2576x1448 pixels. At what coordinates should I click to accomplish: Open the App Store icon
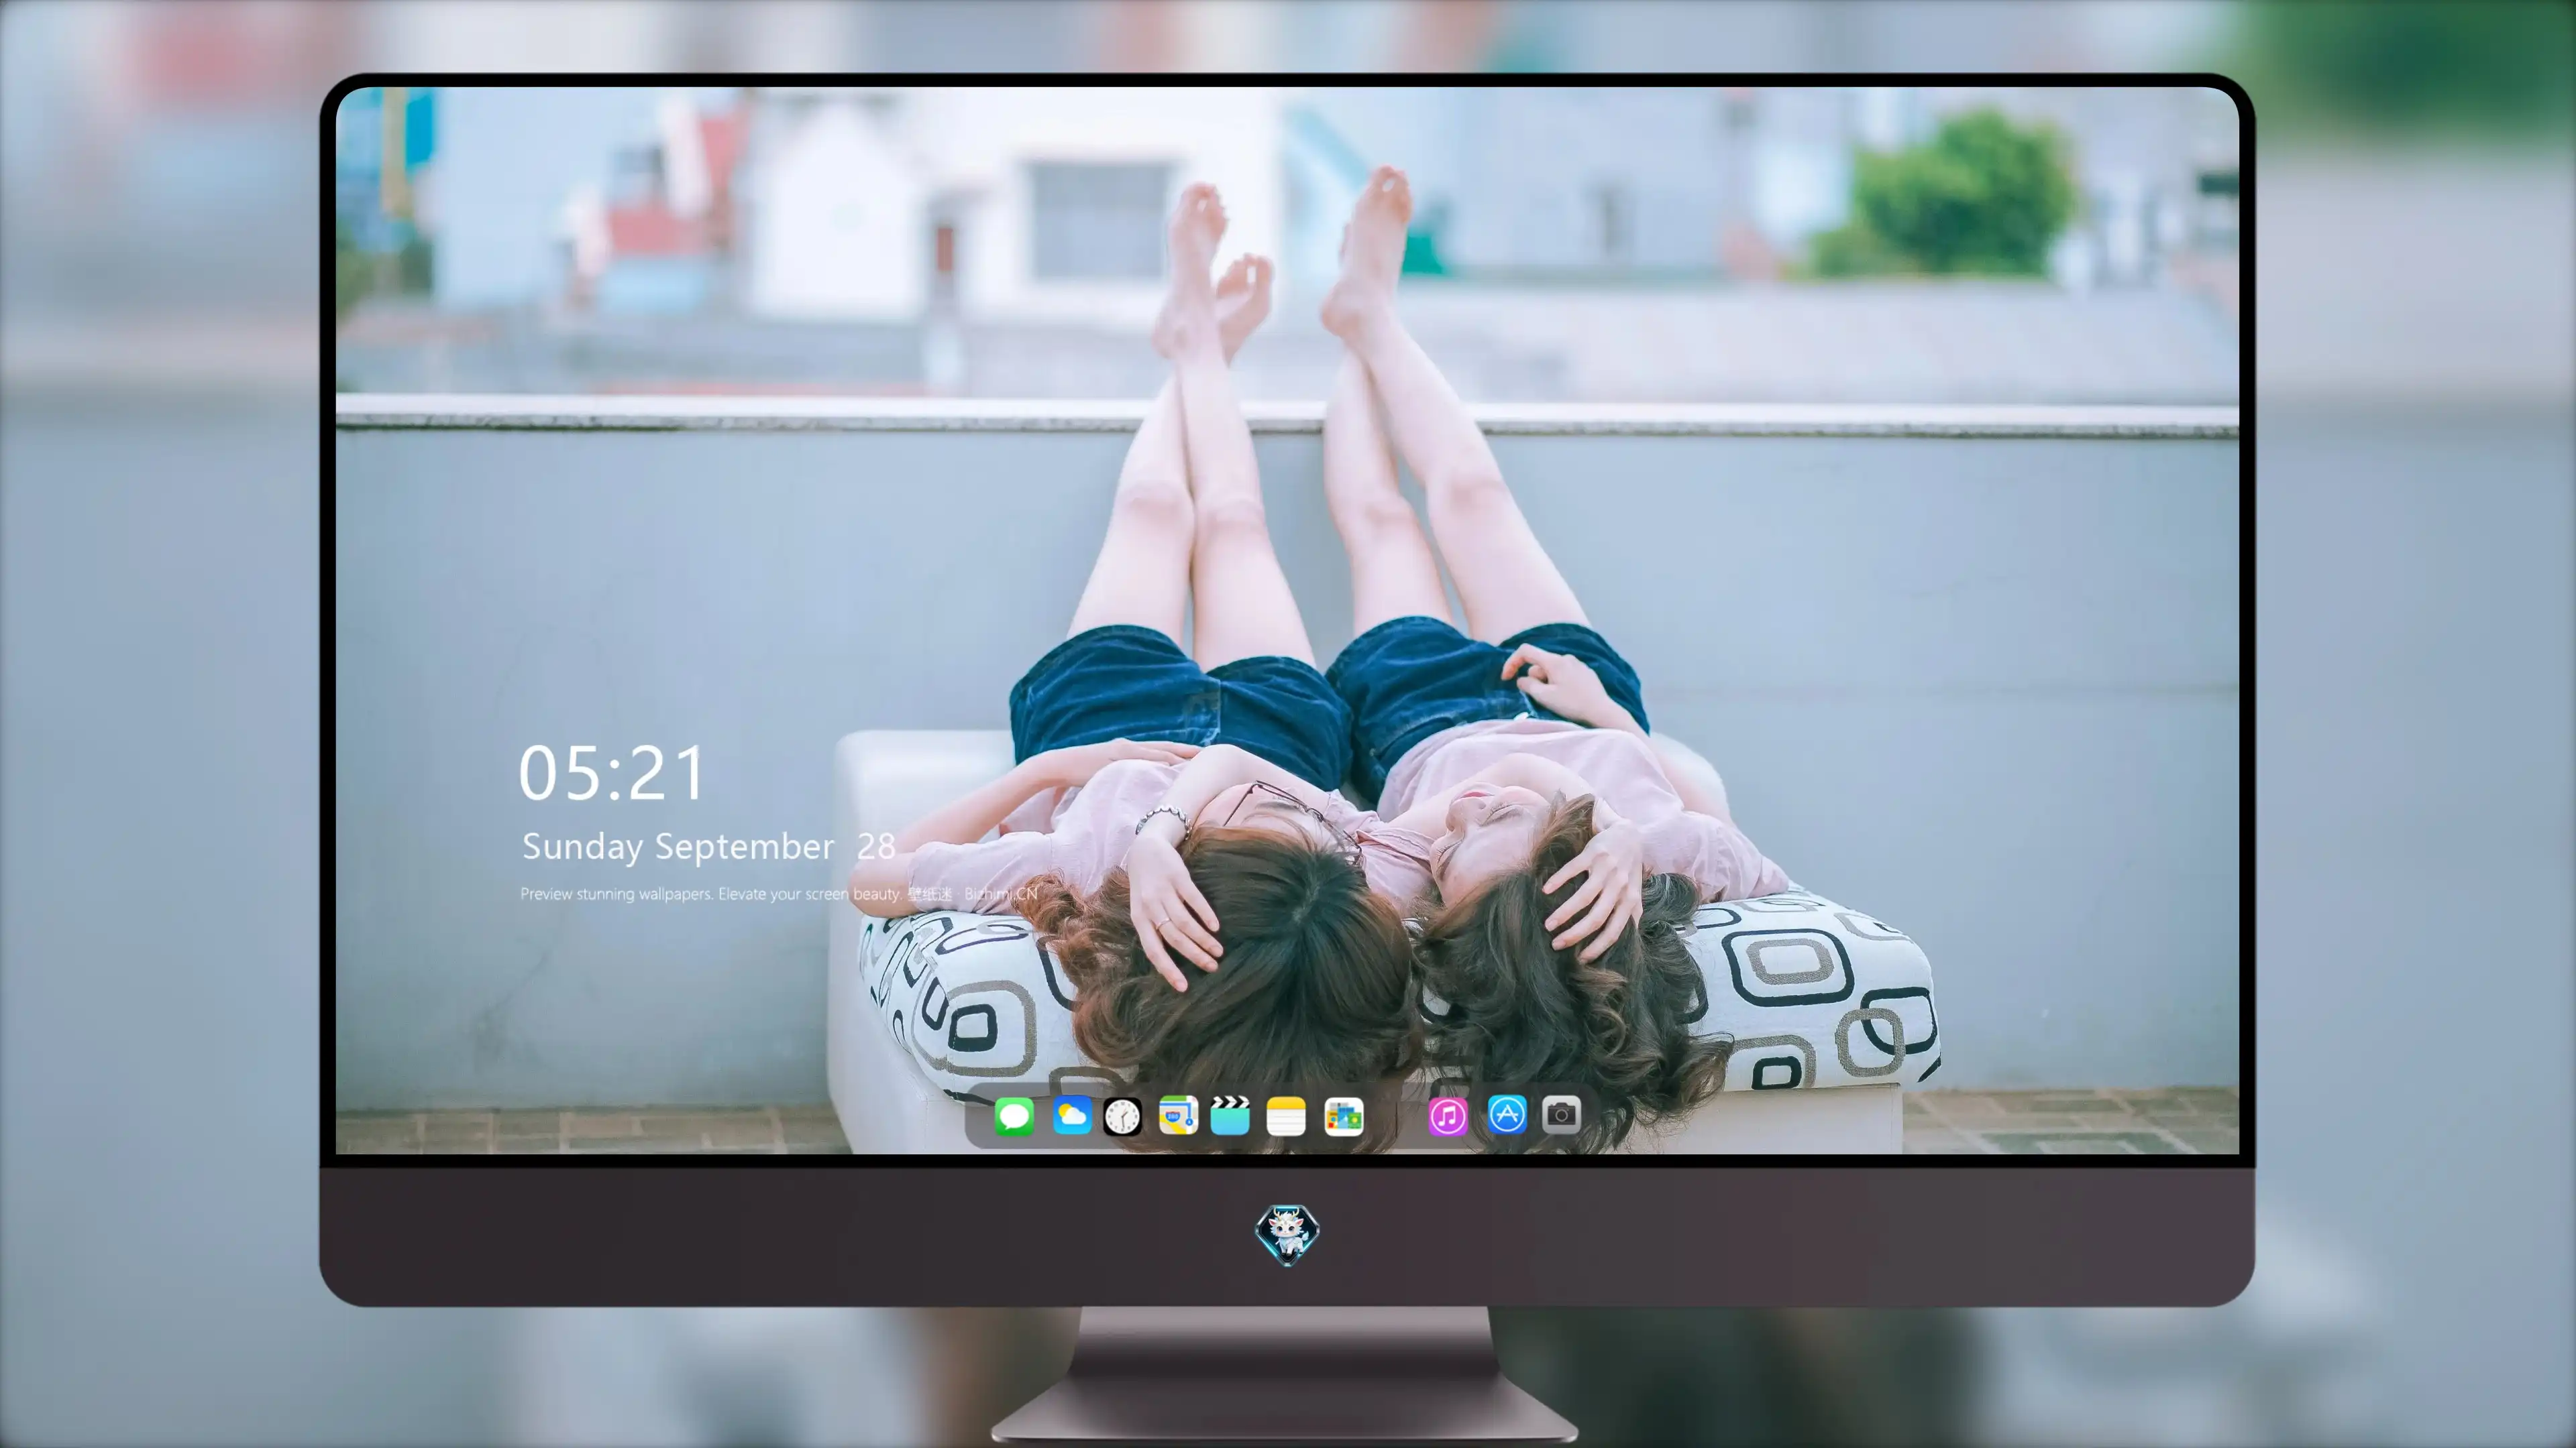(1507, 1114)
